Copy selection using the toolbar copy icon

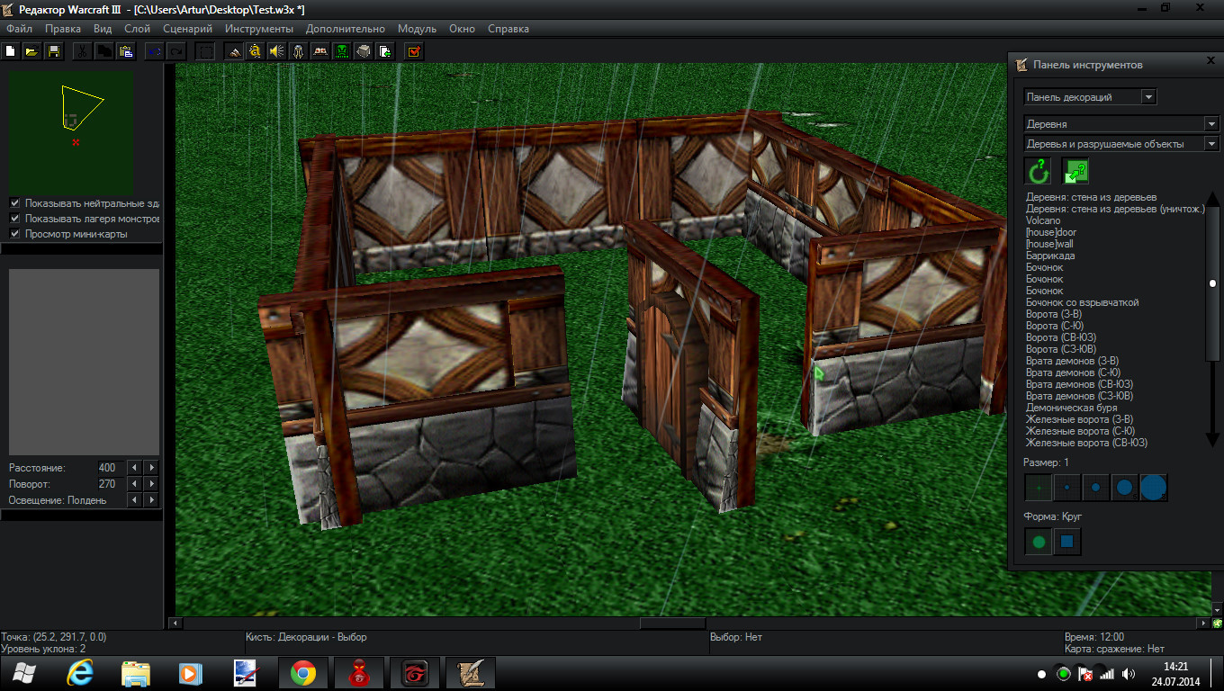(104, 51)
